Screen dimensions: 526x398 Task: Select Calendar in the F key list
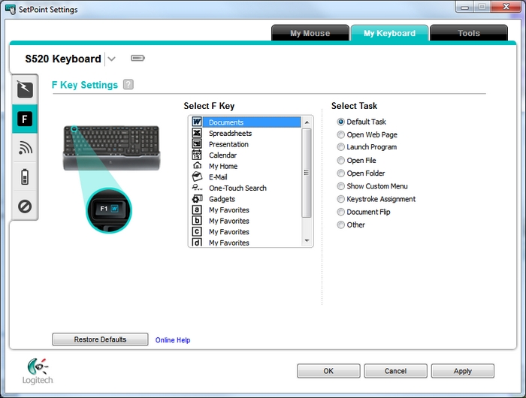pyautogui.click(x=246, y=155)
